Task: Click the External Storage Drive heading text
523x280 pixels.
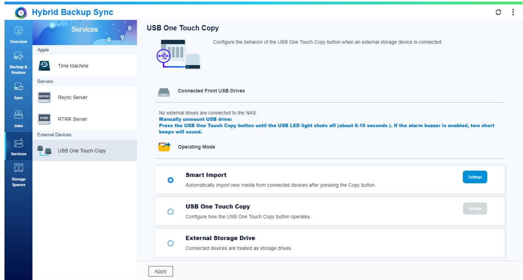Action: pyautogui.click(x=220, y=238)
